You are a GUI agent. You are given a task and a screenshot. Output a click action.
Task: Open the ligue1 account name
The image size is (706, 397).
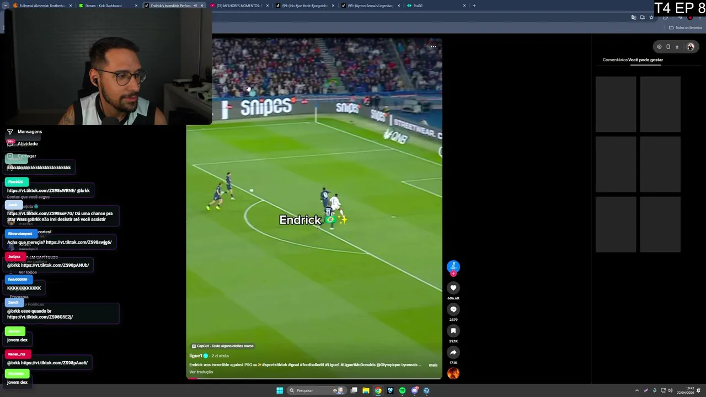click(x=196, y=356)
